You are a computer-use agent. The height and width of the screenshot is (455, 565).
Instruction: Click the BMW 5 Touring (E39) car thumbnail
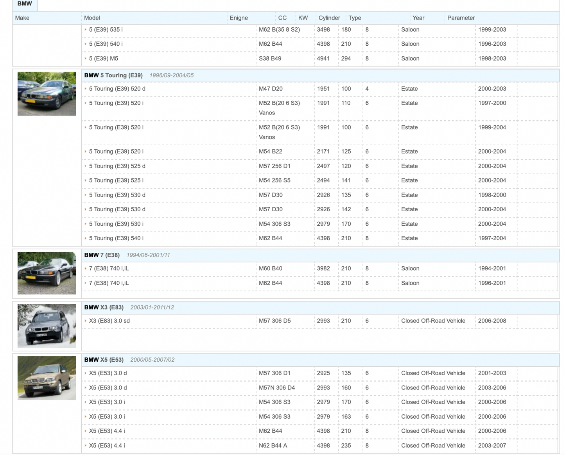coord(47,94)
